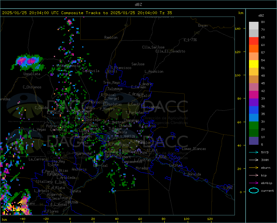The height and width of the screenshot is (223, 277).
Task: Click the TUNUYAN map label
Action: [x=71, y=202]
